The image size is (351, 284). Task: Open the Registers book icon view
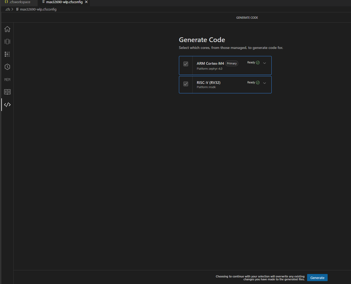pyautogui.click(x=7, y=92)
